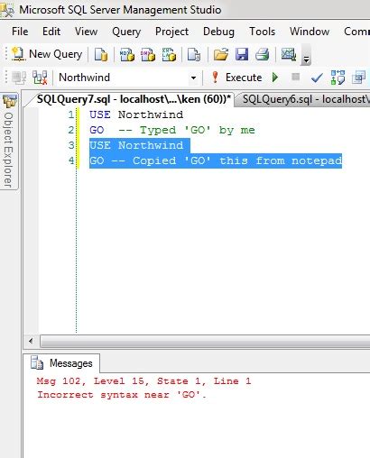
Task: Open the View menu
Action: pos(86,32)
